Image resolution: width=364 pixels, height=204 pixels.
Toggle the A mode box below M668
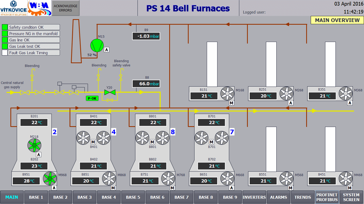tap(231, 188)
